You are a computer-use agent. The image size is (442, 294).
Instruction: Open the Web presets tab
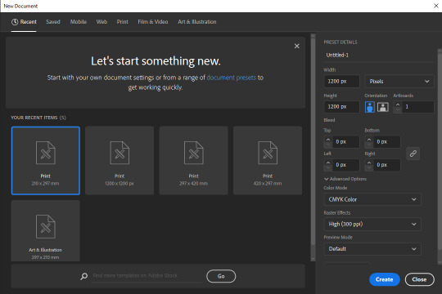tap(101, 22)
